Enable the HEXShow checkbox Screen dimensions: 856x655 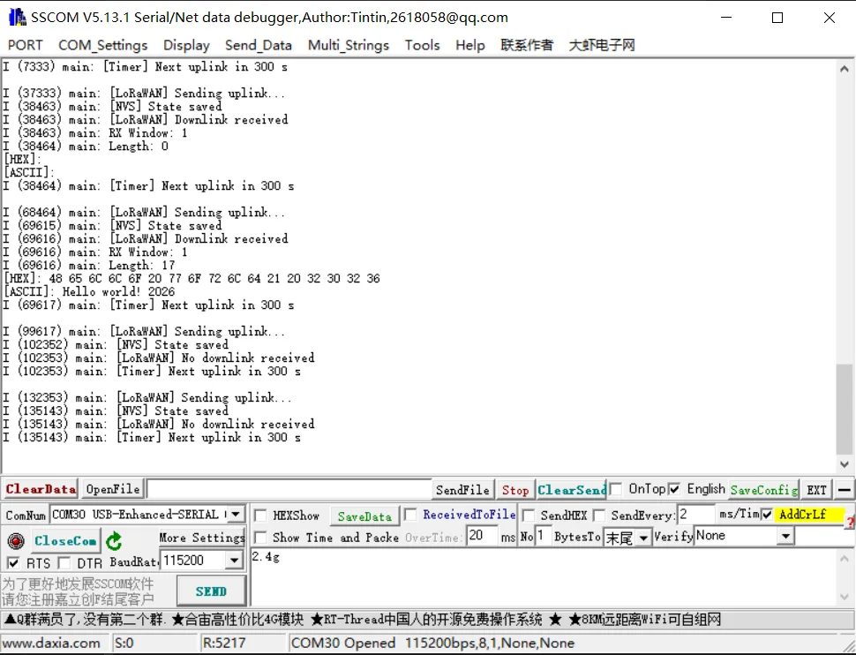[x=261, y=516]
